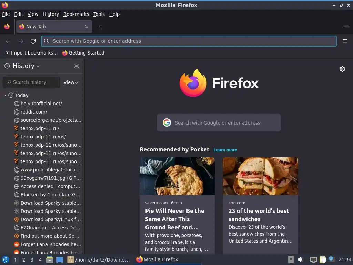Open the History menu
Viewport: 353px width, 265px height.
click(51, 14)
